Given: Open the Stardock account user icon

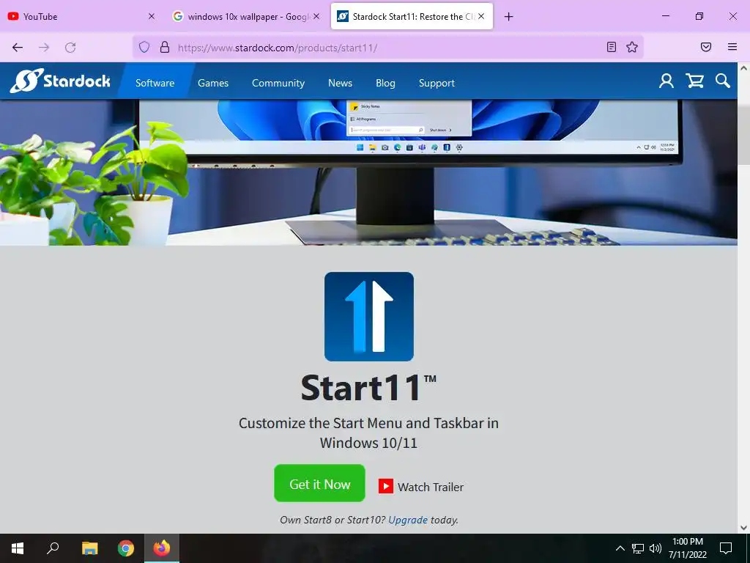Looking at the screenshot, I should pos(667,81).
